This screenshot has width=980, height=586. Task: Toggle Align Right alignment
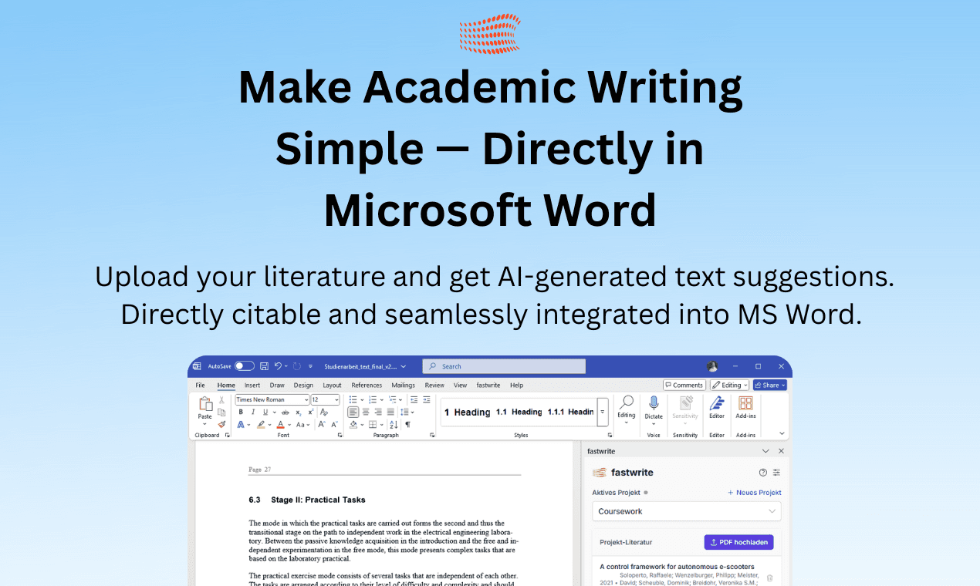tap(378, 413)
